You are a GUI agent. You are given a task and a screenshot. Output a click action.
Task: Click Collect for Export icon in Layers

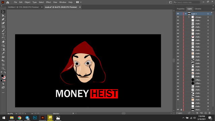tap(189, 113)
